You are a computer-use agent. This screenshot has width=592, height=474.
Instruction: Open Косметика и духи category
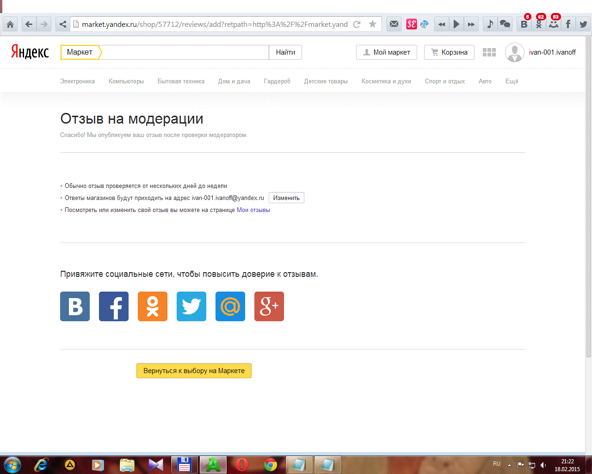point(386,81)
